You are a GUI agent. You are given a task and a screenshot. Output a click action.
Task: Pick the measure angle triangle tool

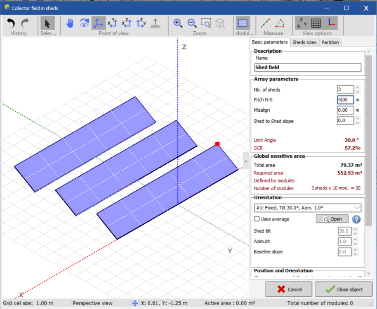pos(280,23)
